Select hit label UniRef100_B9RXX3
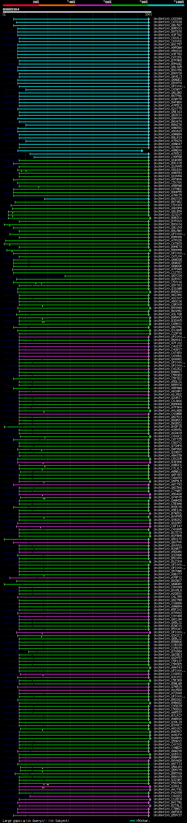Image resolution: width=187 pixels, height=823 pixels. click(x=168, y=28)
